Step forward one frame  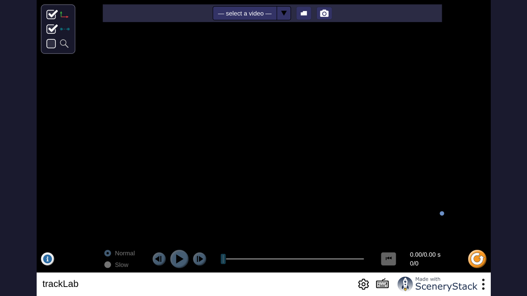(200, 259)
